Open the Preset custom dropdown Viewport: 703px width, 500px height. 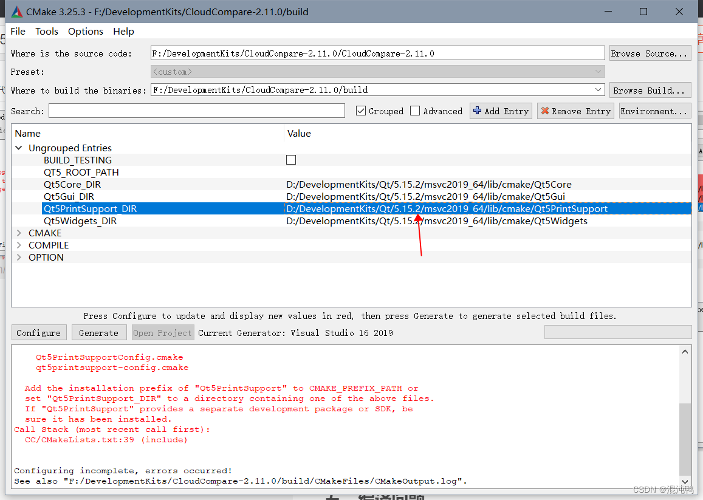click(598, 72)
